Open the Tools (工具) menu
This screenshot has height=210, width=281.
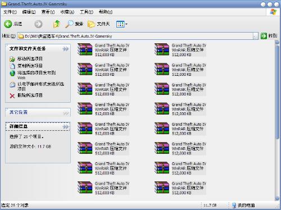(87, 12)
